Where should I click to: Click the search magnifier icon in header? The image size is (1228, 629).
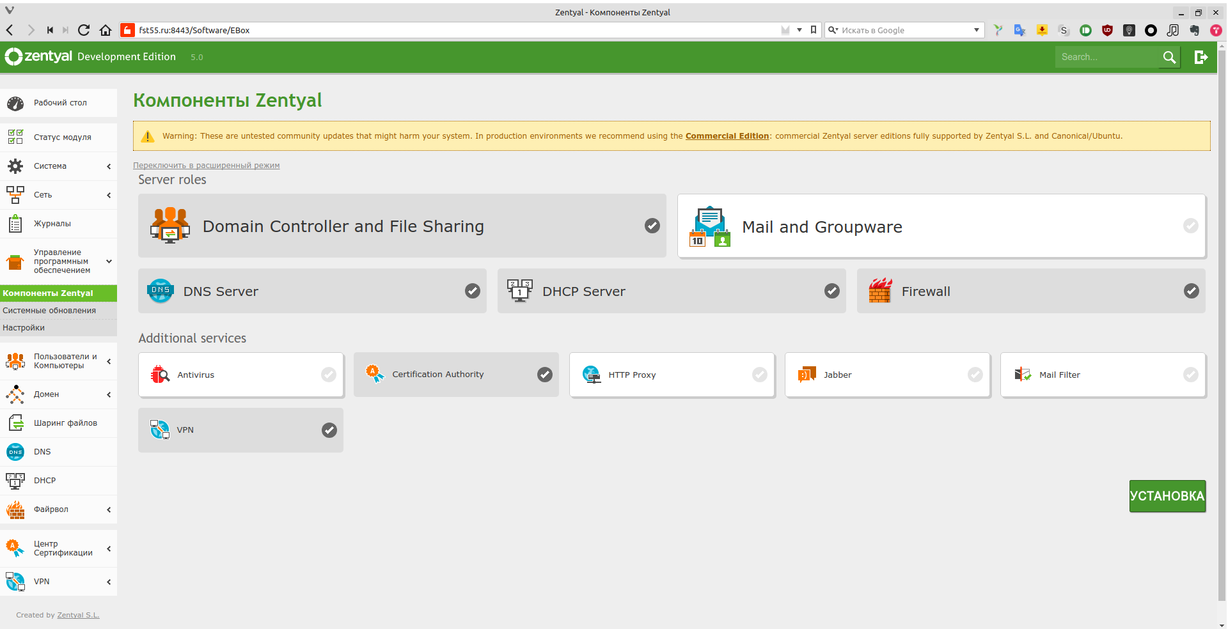[1169, 57]
